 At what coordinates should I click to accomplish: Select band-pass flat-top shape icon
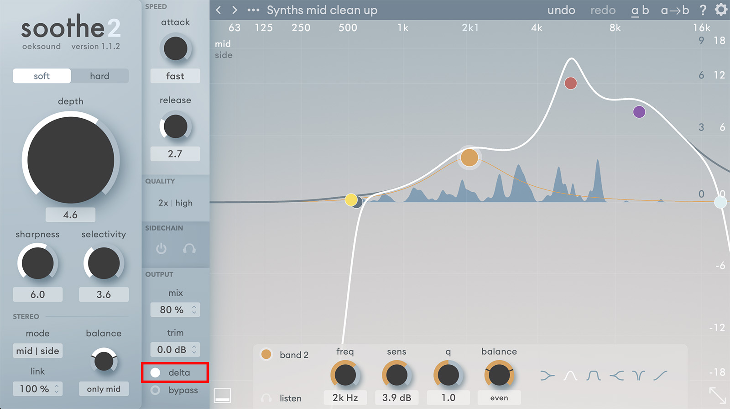click(x=593, y=376)
